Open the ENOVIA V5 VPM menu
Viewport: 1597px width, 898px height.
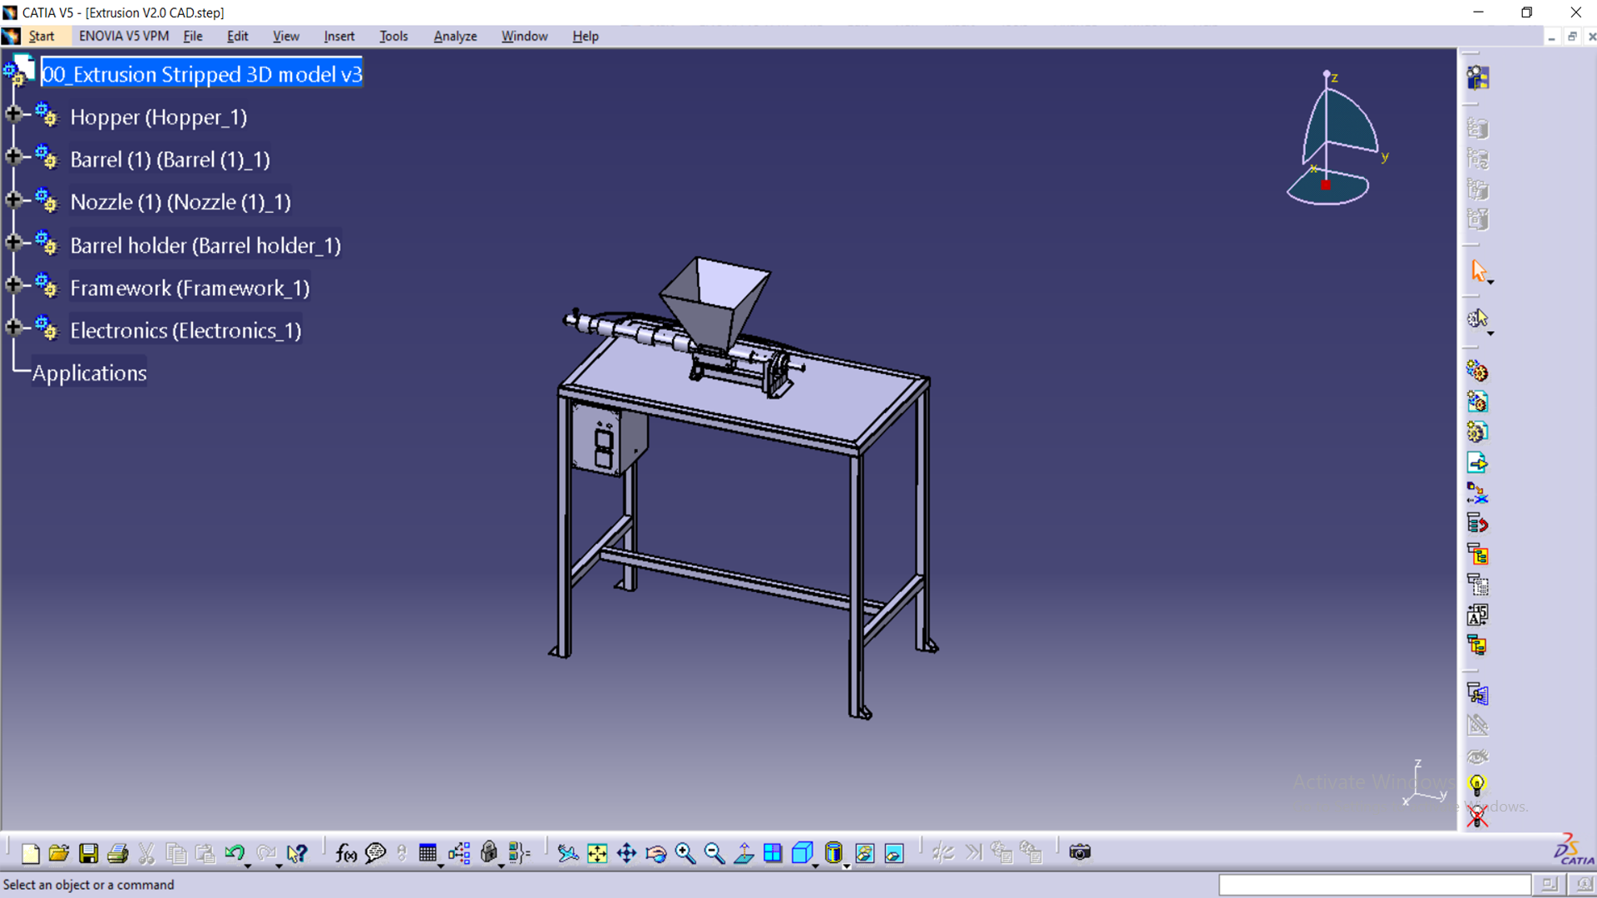pyautogui.click(x=124, y=36)
